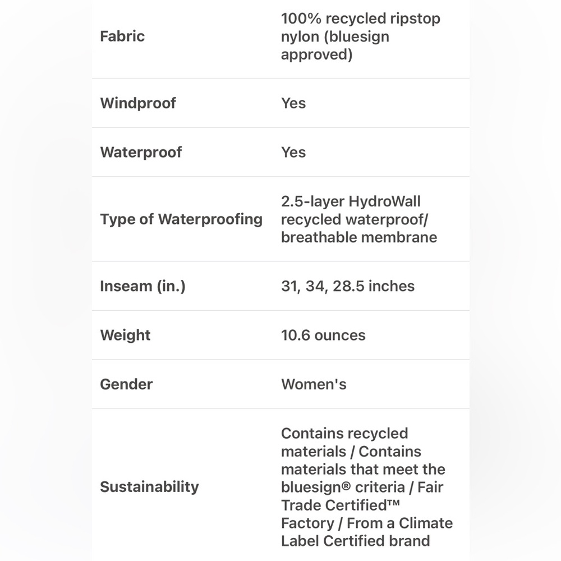Click the Gender label
This screenshot has width=561, height=561.
point(126,384)
